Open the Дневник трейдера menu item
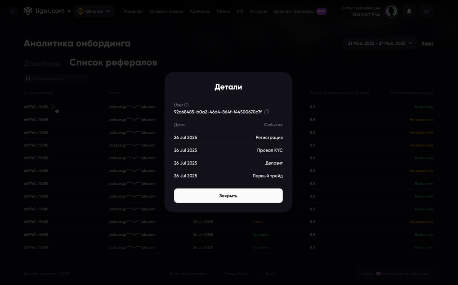The image size is (458, 285). click(293, 11)
